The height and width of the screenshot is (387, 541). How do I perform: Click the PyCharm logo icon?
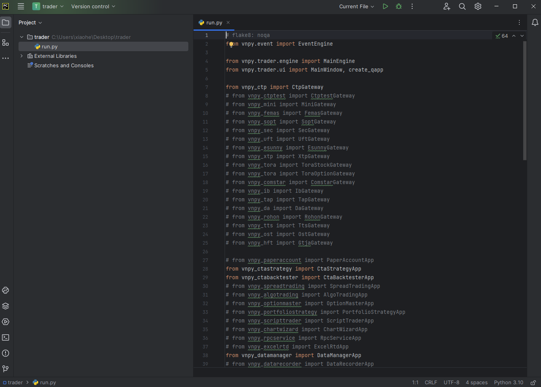click(x=6, y=6)
